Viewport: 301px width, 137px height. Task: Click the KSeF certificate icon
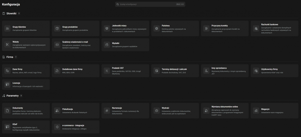(7, 127)
